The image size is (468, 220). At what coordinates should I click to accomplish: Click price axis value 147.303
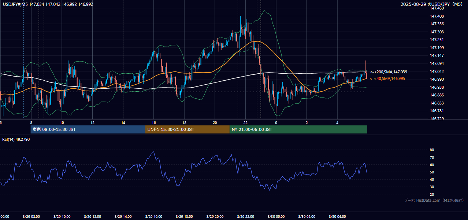[437, 32]
